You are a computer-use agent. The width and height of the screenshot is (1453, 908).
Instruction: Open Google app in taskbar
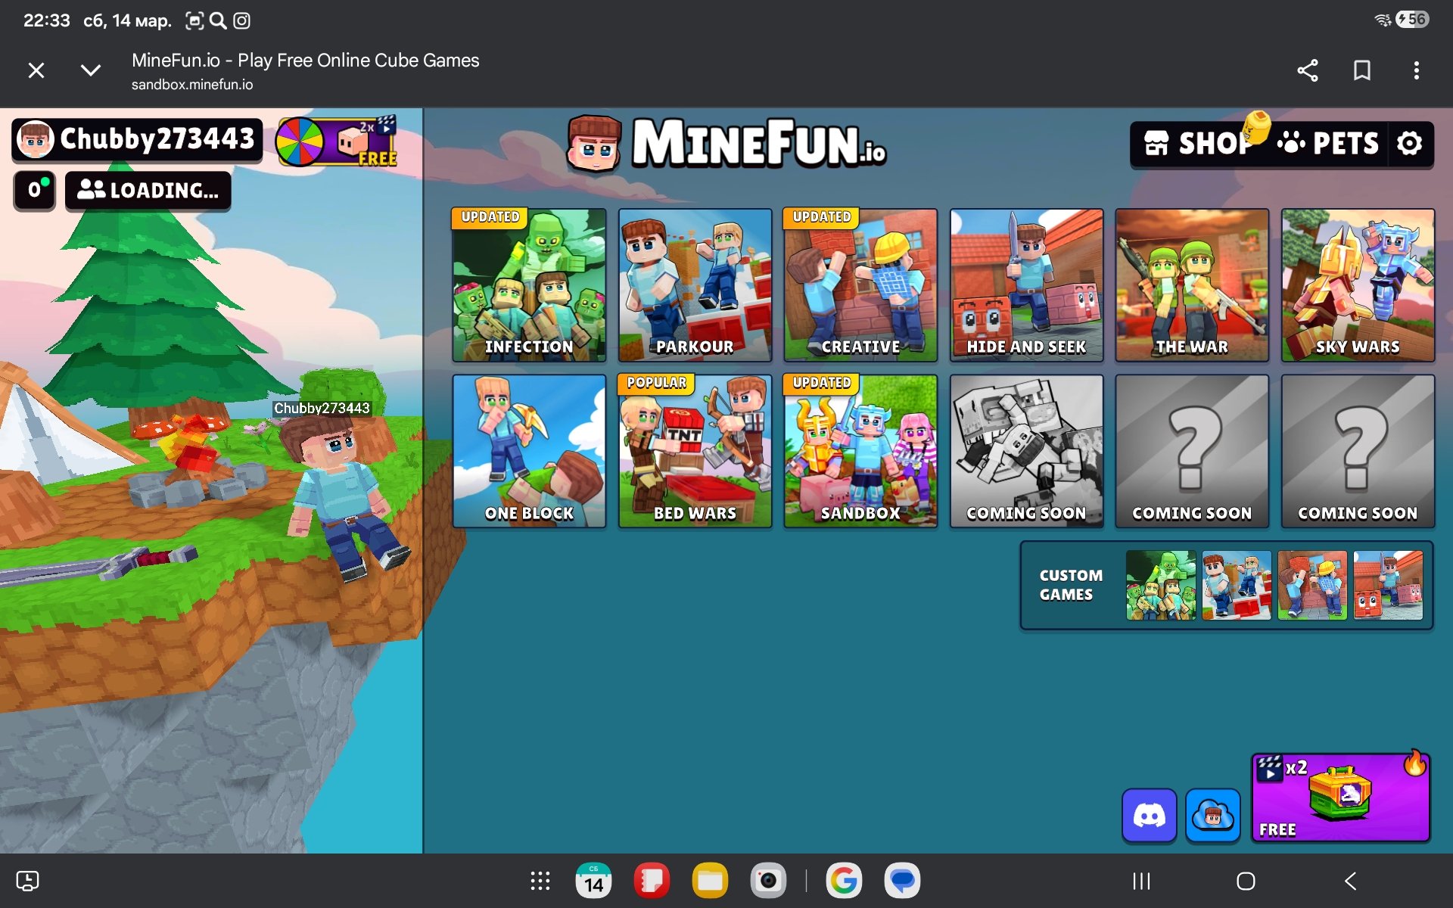point(844,881)
